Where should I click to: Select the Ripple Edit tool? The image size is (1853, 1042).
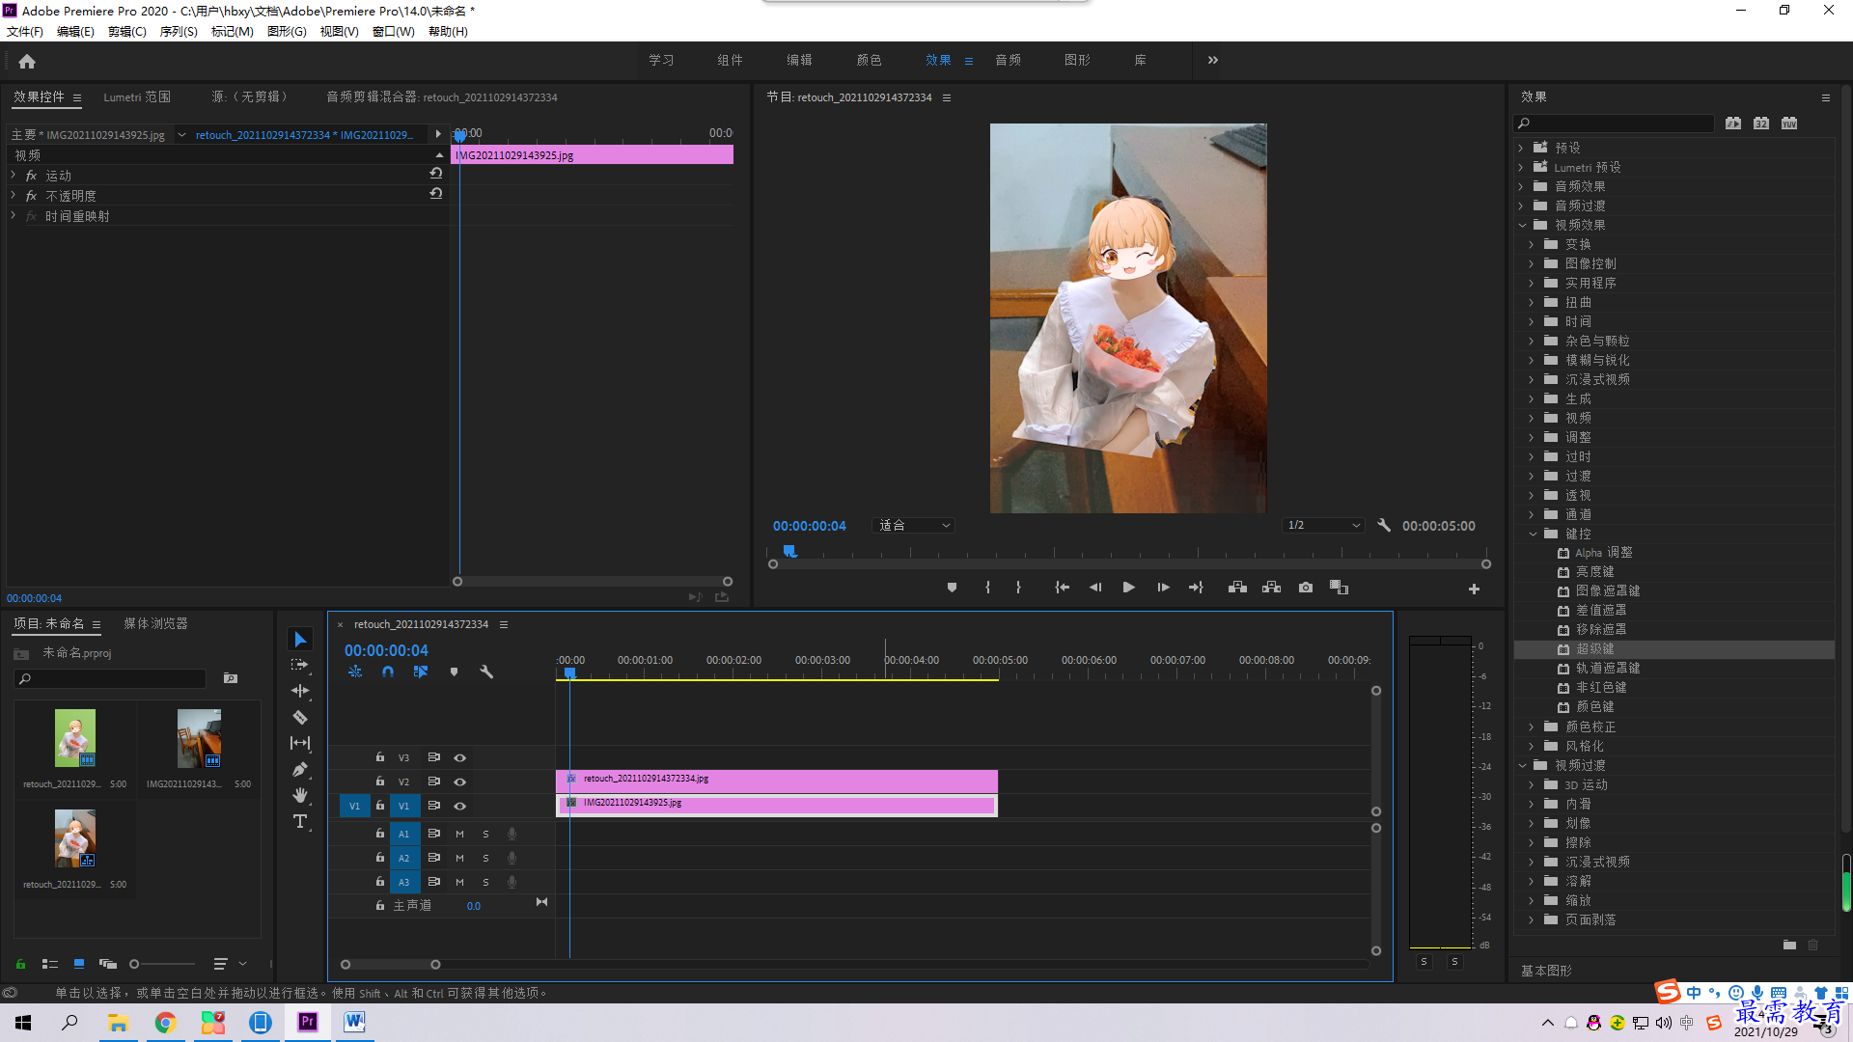[x=300, y=691]
